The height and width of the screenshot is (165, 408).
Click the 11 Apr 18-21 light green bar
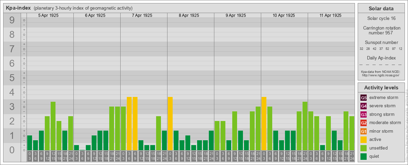[x=346, y=131]
